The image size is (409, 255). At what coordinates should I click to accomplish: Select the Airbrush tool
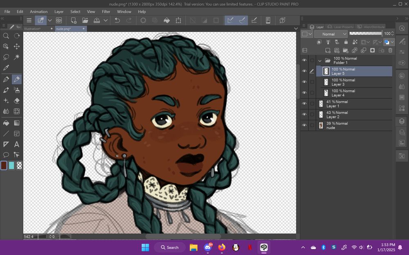pos(17,90)
